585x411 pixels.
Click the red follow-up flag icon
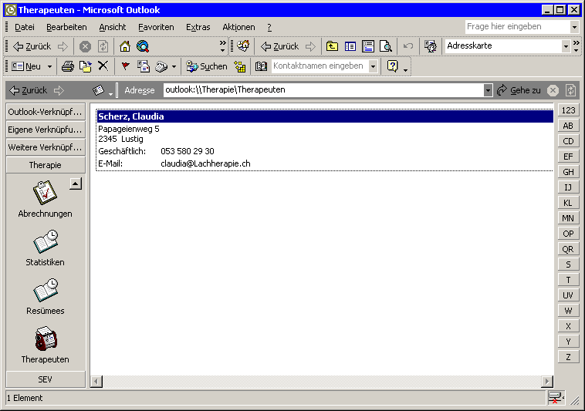125,66
